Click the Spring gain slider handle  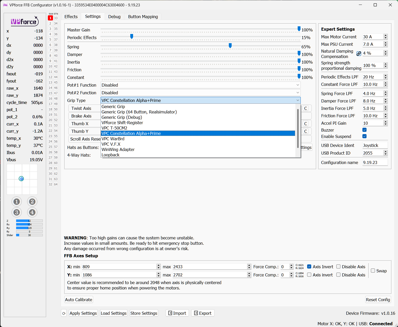coord(230,45)
